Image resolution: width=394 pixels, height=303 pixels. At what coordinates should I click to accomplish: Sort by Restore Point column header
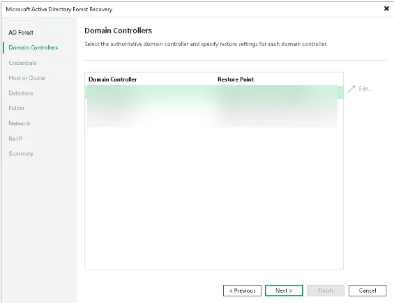(x=236, y=79)
